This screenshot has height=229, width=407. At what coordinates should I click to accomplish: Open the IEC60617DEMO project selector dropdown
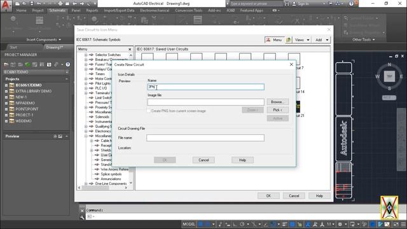[x=67, y=72]
